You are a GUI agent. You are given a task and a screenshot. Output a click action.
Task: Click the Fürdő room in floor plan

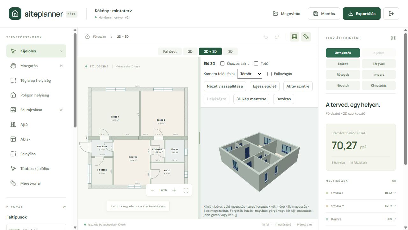tap(167, 173)
